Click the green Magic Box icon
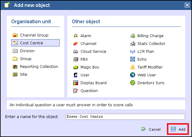 click(75, 67)
